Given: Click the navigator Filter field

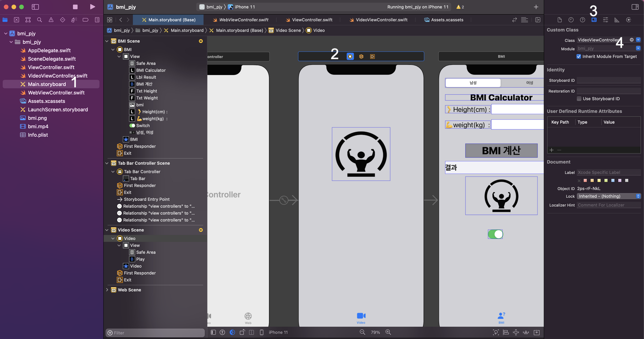Looking at the screenshot, I should (x=155, y=333).
